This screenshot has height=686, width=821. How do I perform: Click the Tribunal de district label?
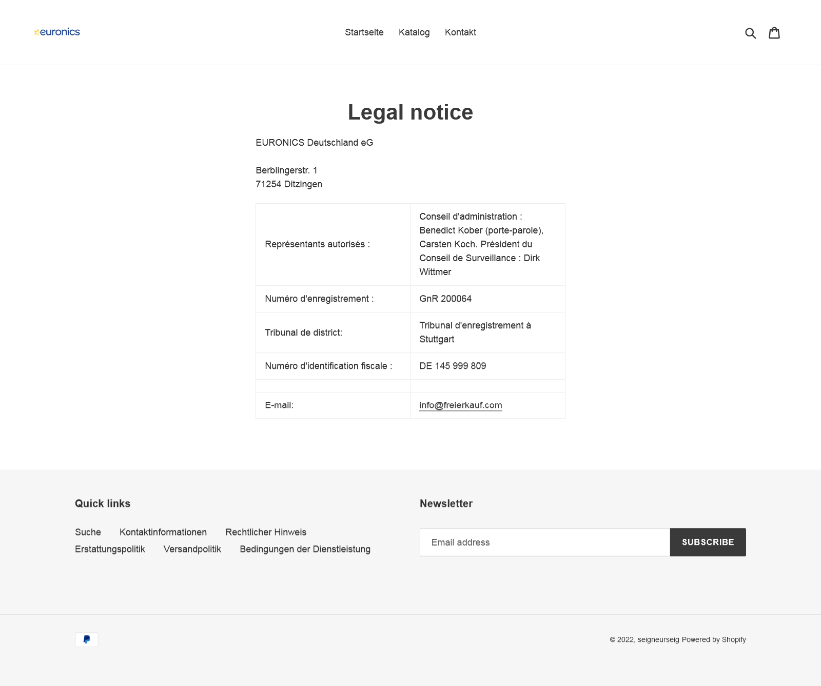coord(304,332)
